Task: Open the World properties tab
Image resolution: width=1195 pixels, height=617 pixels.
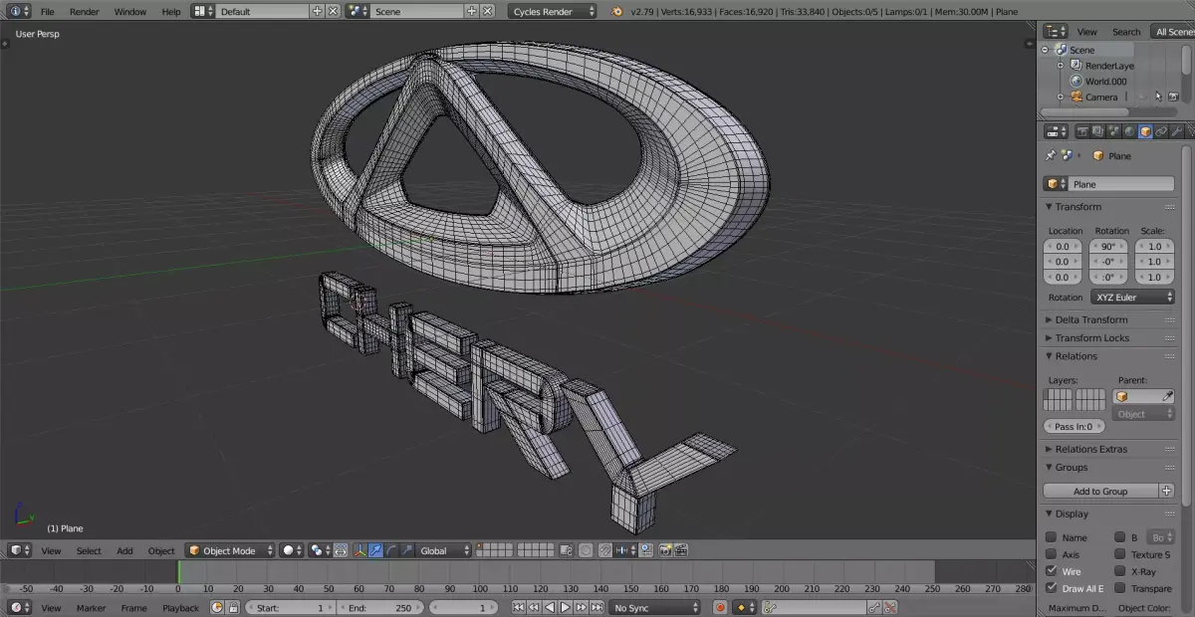Action: tap(1129, 131)
